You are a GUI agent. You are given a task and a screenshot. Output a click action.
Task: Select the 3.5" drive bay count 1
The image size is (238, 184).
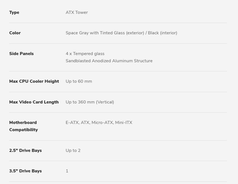67,171
